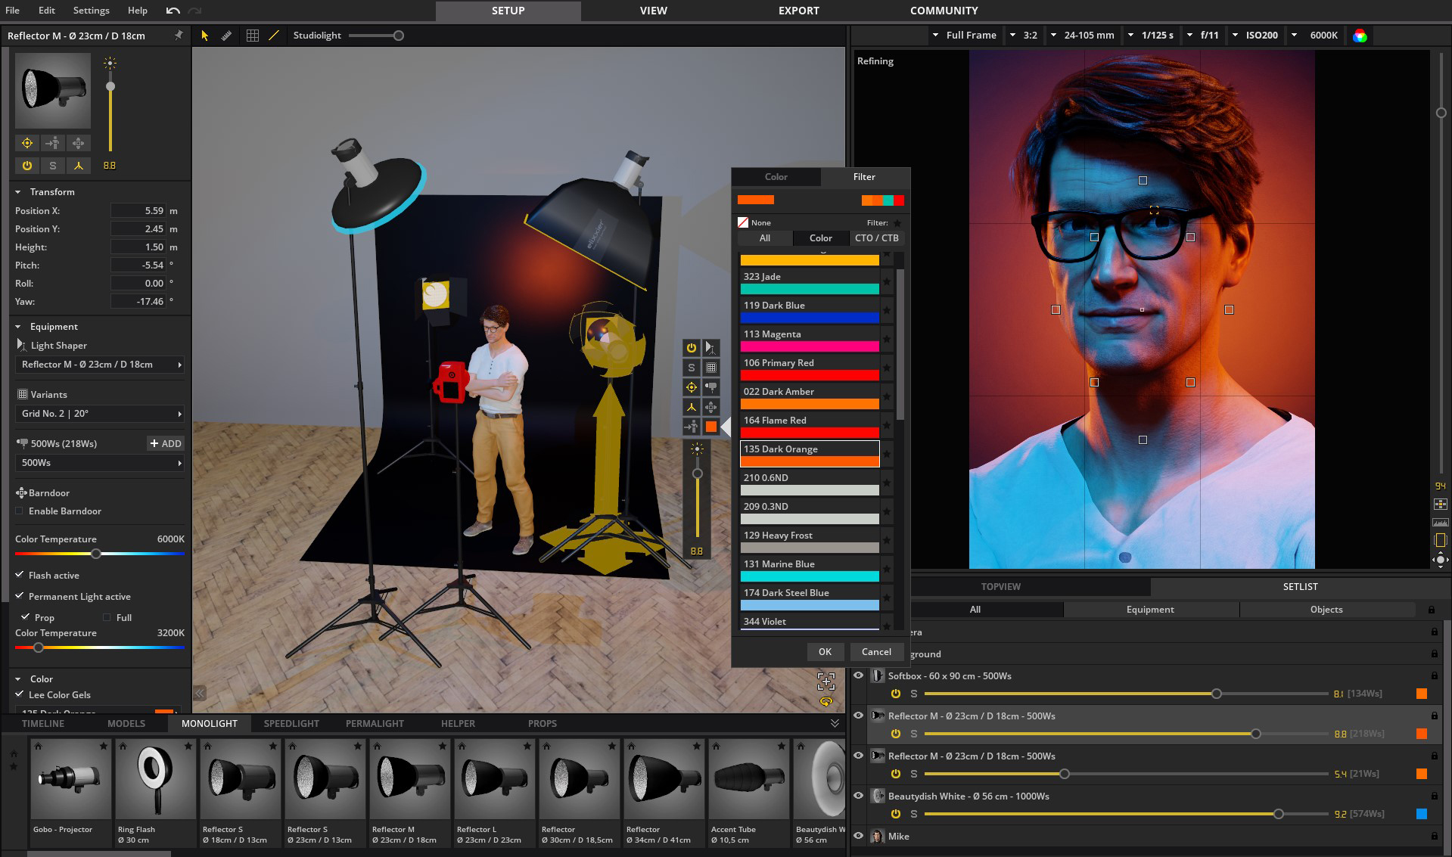Hide the Beautydish White item via eye
This screenshot has height=857, width=1452.
pyautogui.click(x=858, y=796)
